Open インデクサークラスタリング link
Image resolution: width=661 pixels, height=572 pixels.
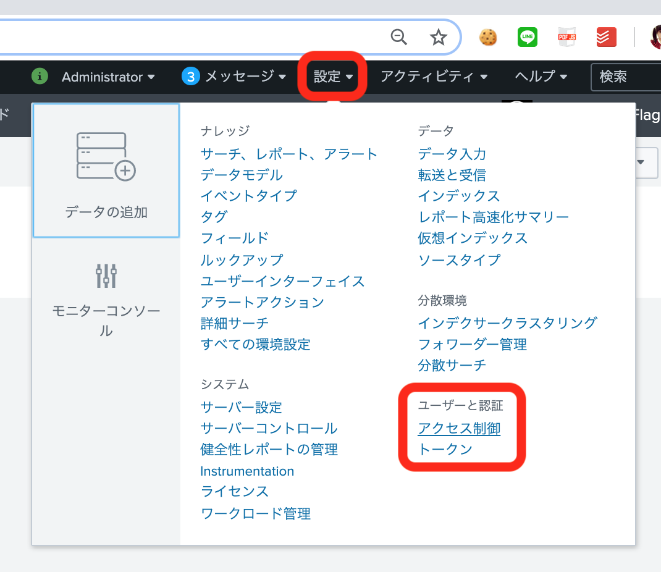pyautogui.click(x=508, y=323)
